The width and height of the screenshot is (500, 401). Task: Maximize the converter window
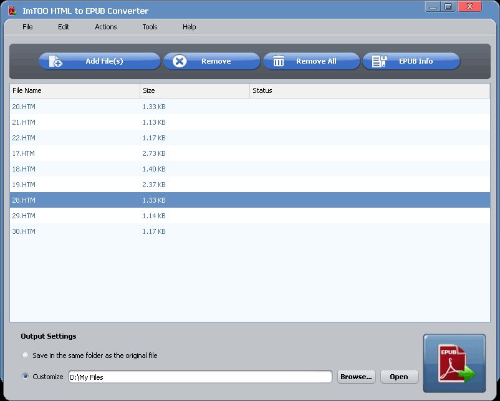pos(448,7)
